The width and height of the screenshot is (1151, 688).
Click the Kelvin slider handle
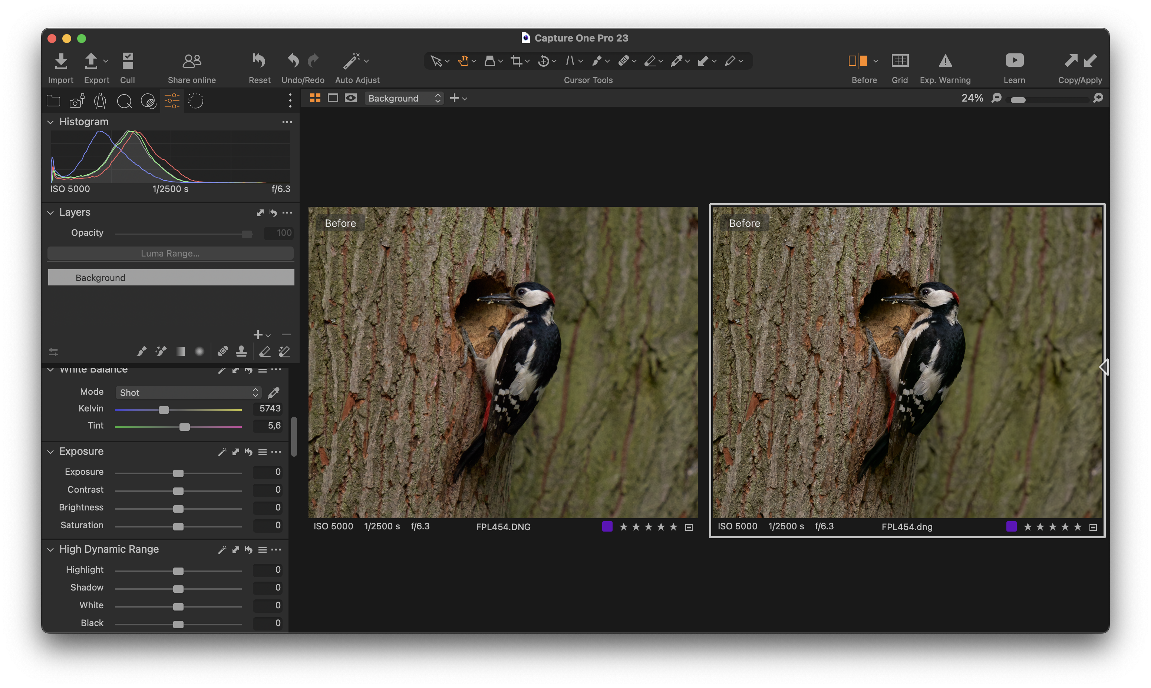tap(164, 410)
